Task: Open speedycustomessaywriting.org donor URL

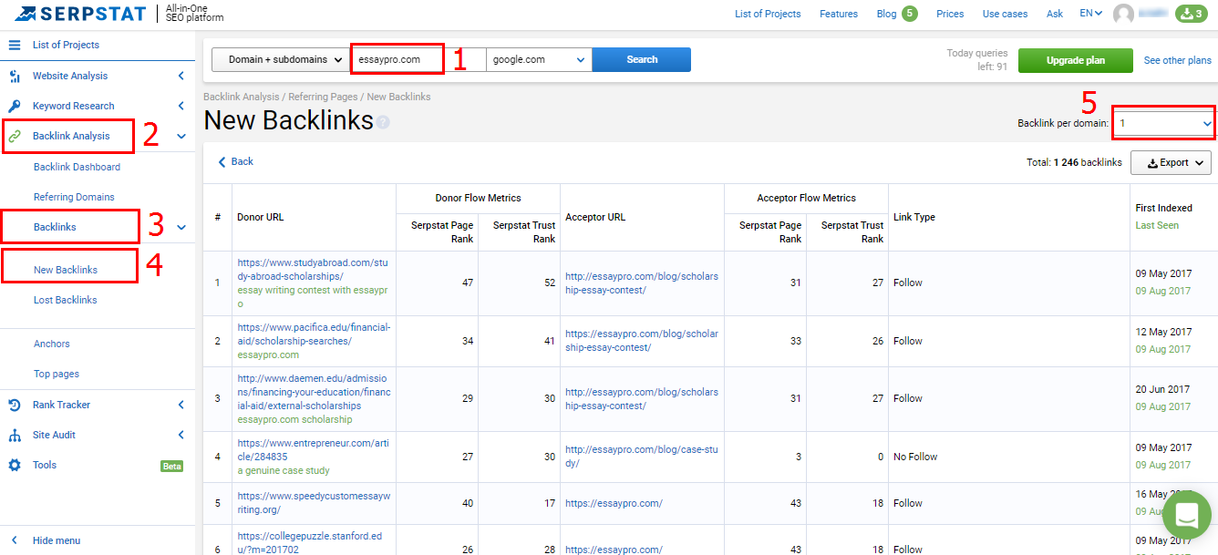Action: tap(314, 502)
